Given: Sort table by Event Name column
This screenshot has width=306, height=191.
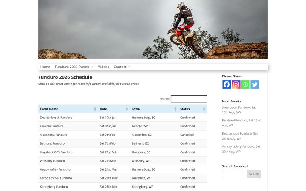Looking at the screenshot, I should pyautogui.click(x=68, y=109).
